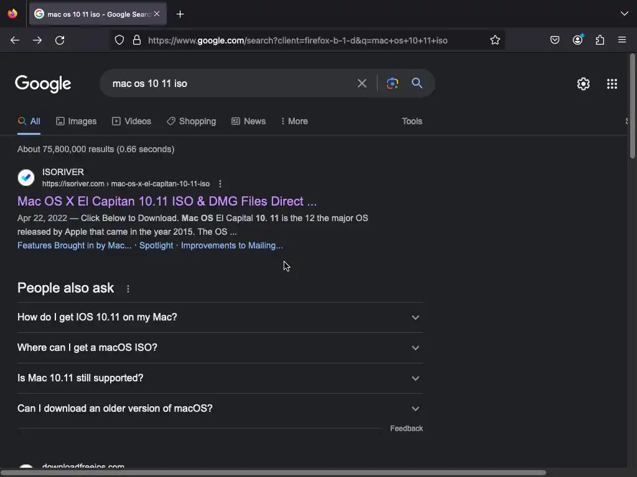Open the Firefox account icon
The image size is (637, 477).
point(578,40)
